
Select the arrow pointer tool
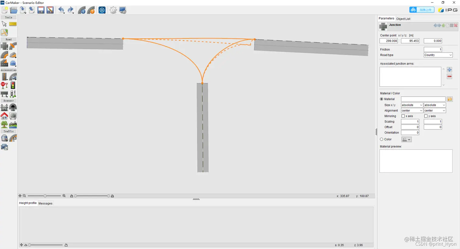pos(4,24)
